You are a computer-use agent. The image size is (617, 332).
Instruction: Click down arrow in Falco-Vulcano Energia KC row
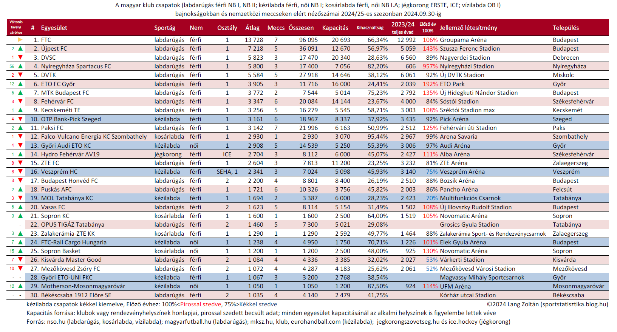(x=20, y=136)
